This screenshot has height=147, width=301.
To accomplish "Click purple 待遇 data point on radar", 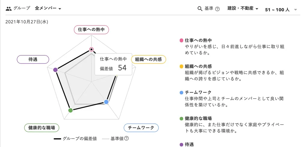I will click(x=55, y=70).
